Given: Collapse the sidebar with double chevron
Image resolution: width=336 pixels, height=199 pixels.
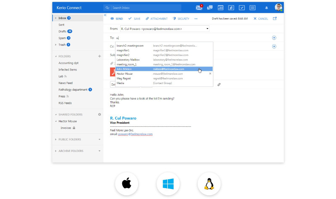Looking at the screenshot, I should point(105,15).
